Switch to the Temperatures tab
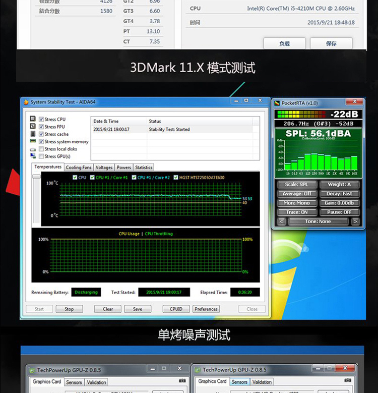 [48, 167]
